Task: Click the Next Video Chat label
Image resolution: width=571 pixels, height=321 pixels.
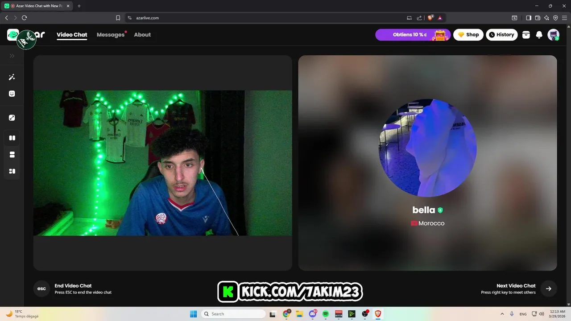Action: point(516,286)
